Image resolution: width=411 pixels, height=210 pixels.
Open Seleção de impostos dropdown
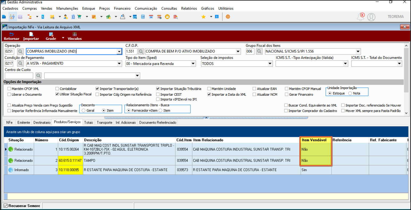(270, 64)
